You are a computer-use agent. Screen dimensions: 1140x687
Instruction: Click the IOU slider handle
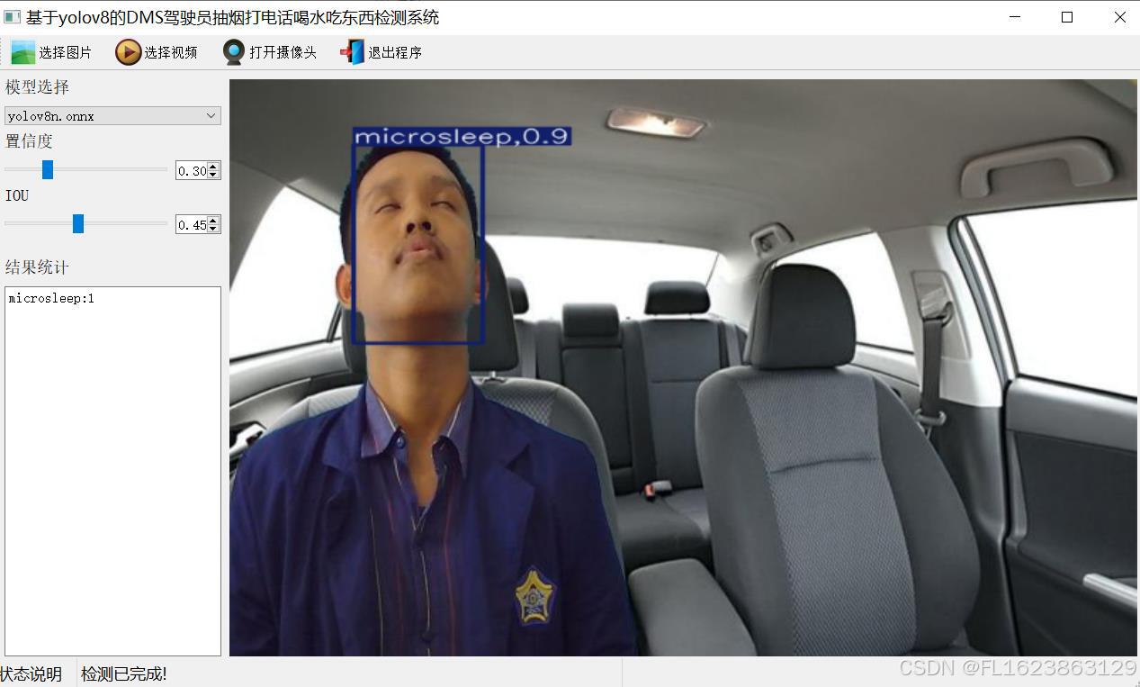point(78,223)
